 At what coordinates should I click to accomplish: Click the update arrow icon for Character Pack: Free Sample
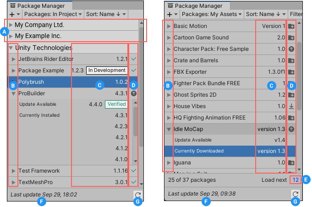(x=291, y=49)
